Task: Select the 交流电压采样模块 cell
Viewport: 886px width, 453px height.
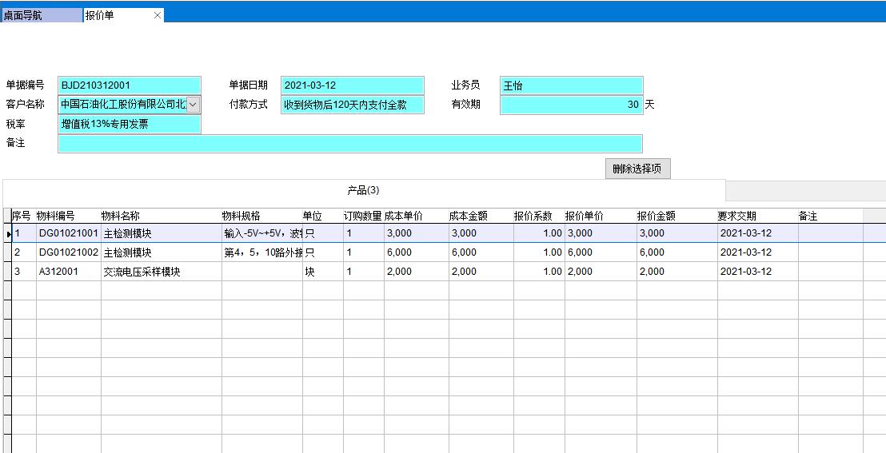Action: click(x=142, y=272)
